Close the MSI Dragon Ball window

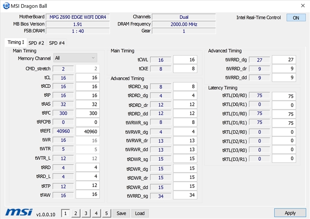(302, 6)
